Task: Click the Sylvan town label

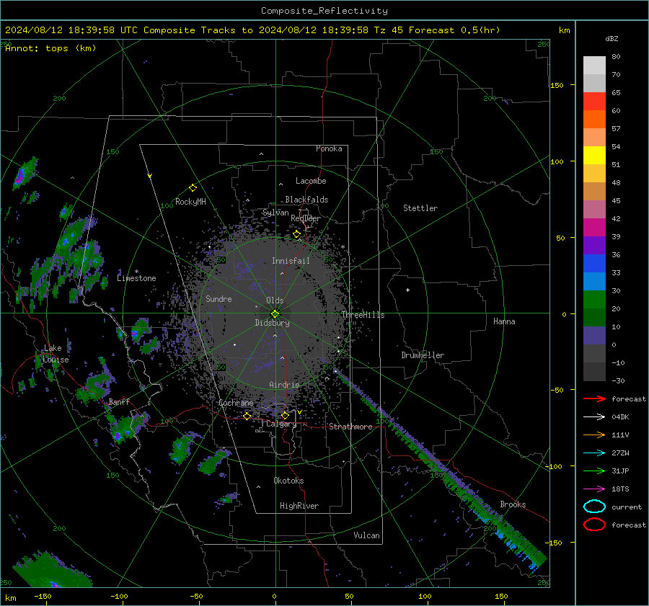Action: coord(275,213)
